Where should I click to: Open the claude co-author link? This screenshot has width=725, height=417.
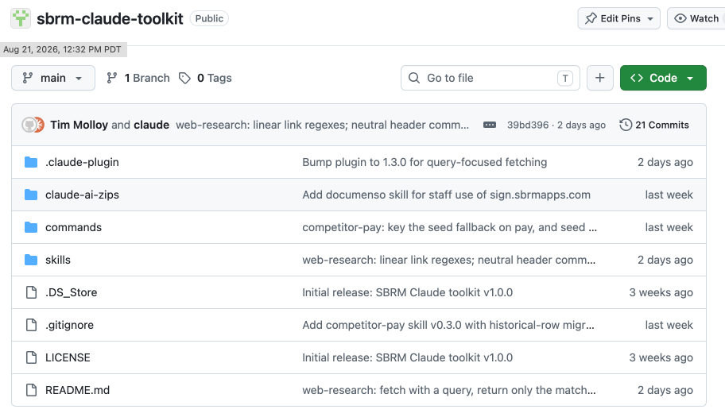pos(152,125)
